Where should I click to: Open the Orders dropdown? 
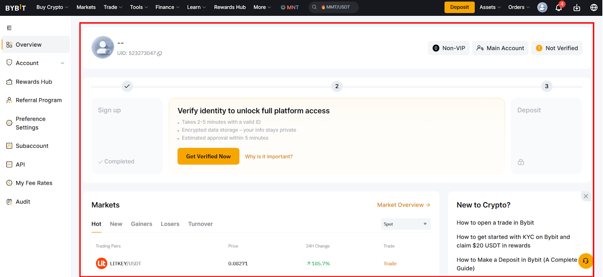[x=519, y=7]
